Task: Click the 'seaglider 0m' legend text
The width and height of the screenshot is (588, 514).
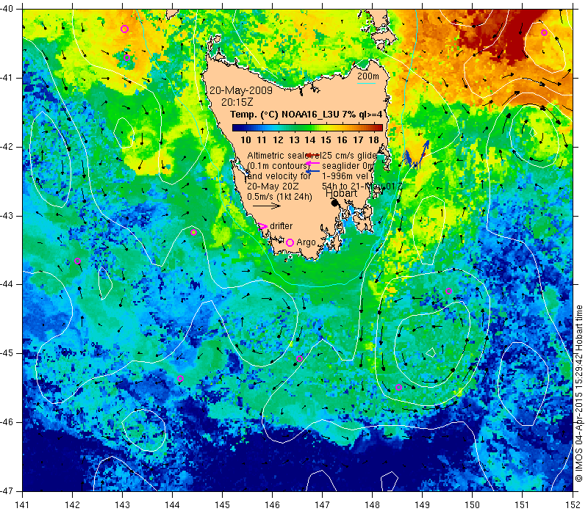Action: [x=348, y=166]
